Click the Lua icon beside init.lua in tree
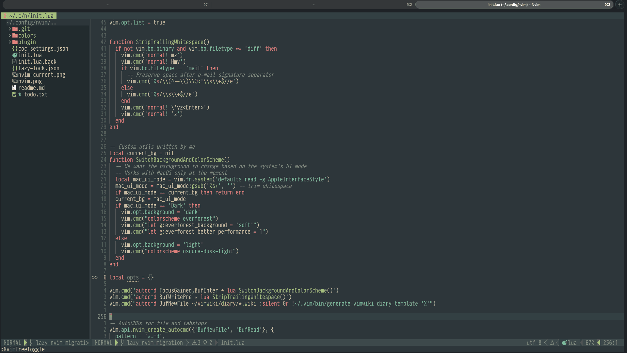The image size is (627, 353). point(15,55)
